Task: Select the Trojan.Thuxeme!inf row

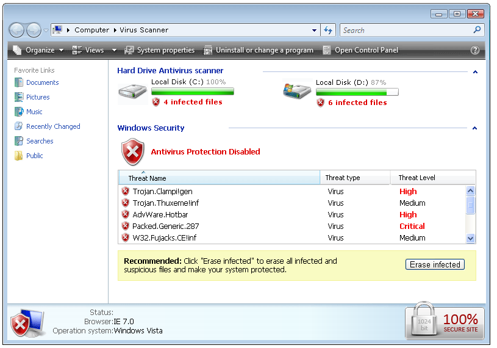Action: tap(291, 203)
